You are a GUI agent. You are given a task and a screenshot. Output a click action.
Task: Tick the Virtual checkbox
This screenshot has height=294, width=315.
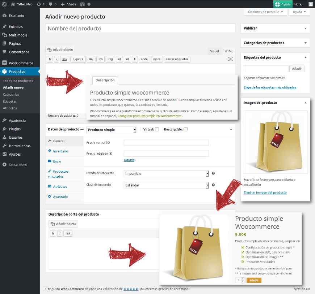(x=157, y=129)
